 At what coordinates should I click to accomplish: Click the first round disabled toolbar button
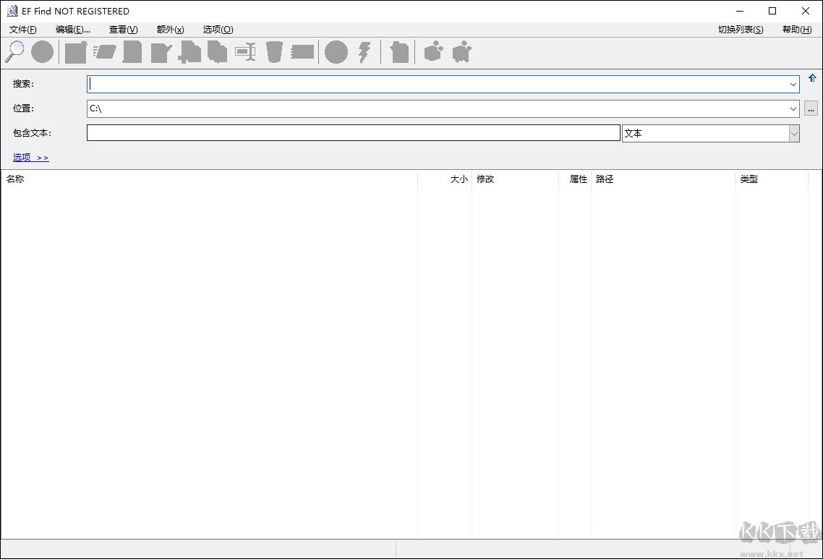[42, 52]
